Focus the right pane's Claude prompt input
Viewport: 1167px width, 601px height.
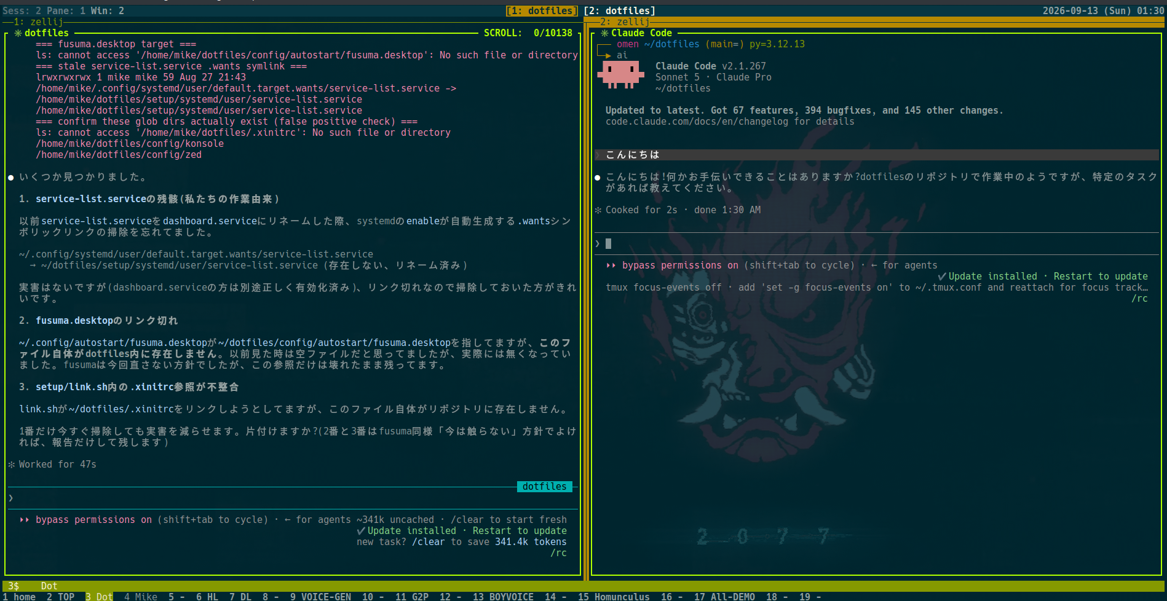tap(878, 243)
